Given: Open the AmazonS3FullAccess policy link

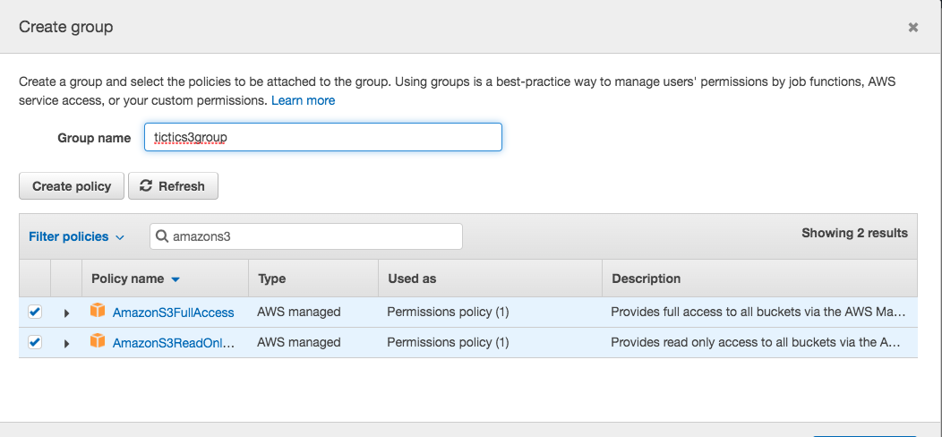Looking at the screenshot, I should pos(173,313).
